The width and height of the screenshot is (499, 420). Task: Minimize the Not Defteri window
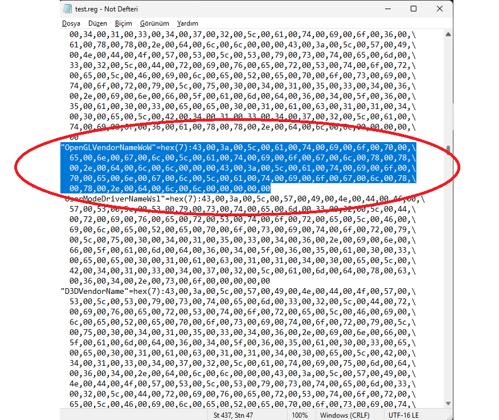pyautogui.click(x=387, y=9)
